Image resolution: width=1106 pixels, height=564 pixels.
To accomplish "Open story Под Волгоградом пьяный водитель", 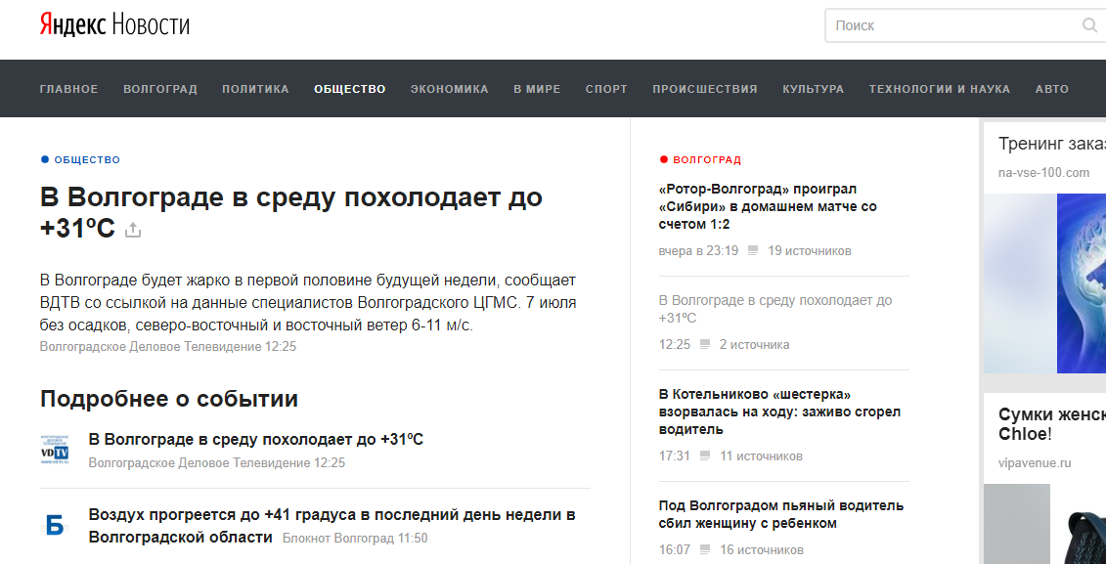I will 780,515.
